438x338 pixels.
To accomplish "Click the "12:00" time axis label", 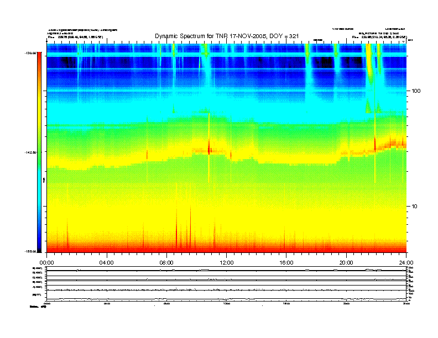I will tap(227, 263).
